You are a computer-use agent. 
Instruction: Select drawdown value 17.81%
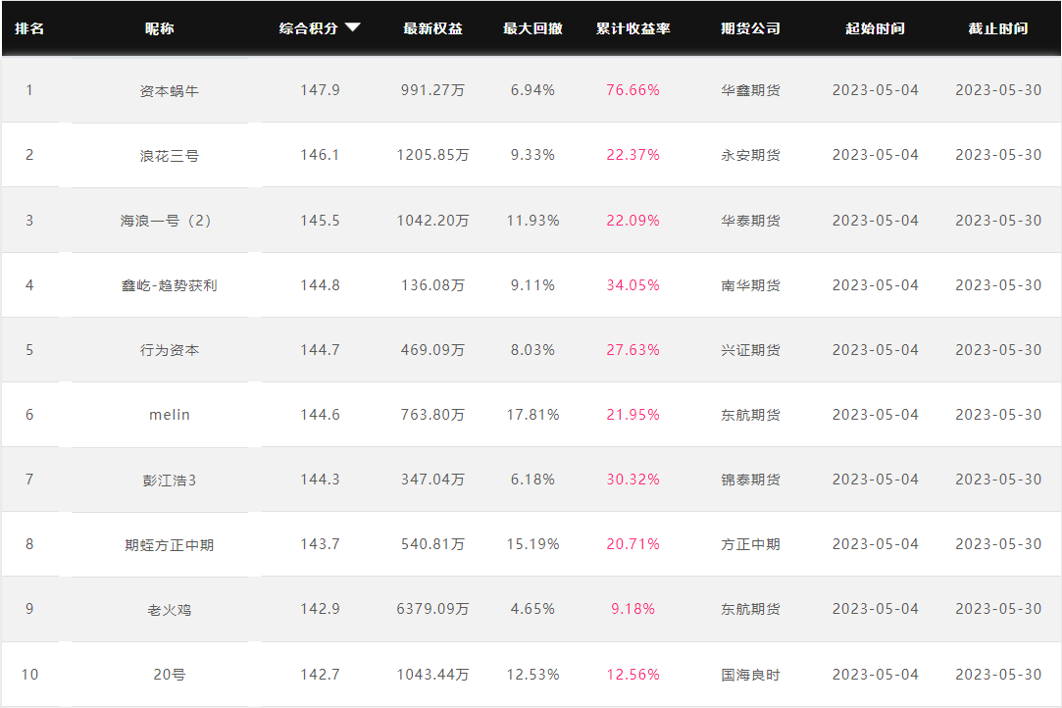pos(532,415)
